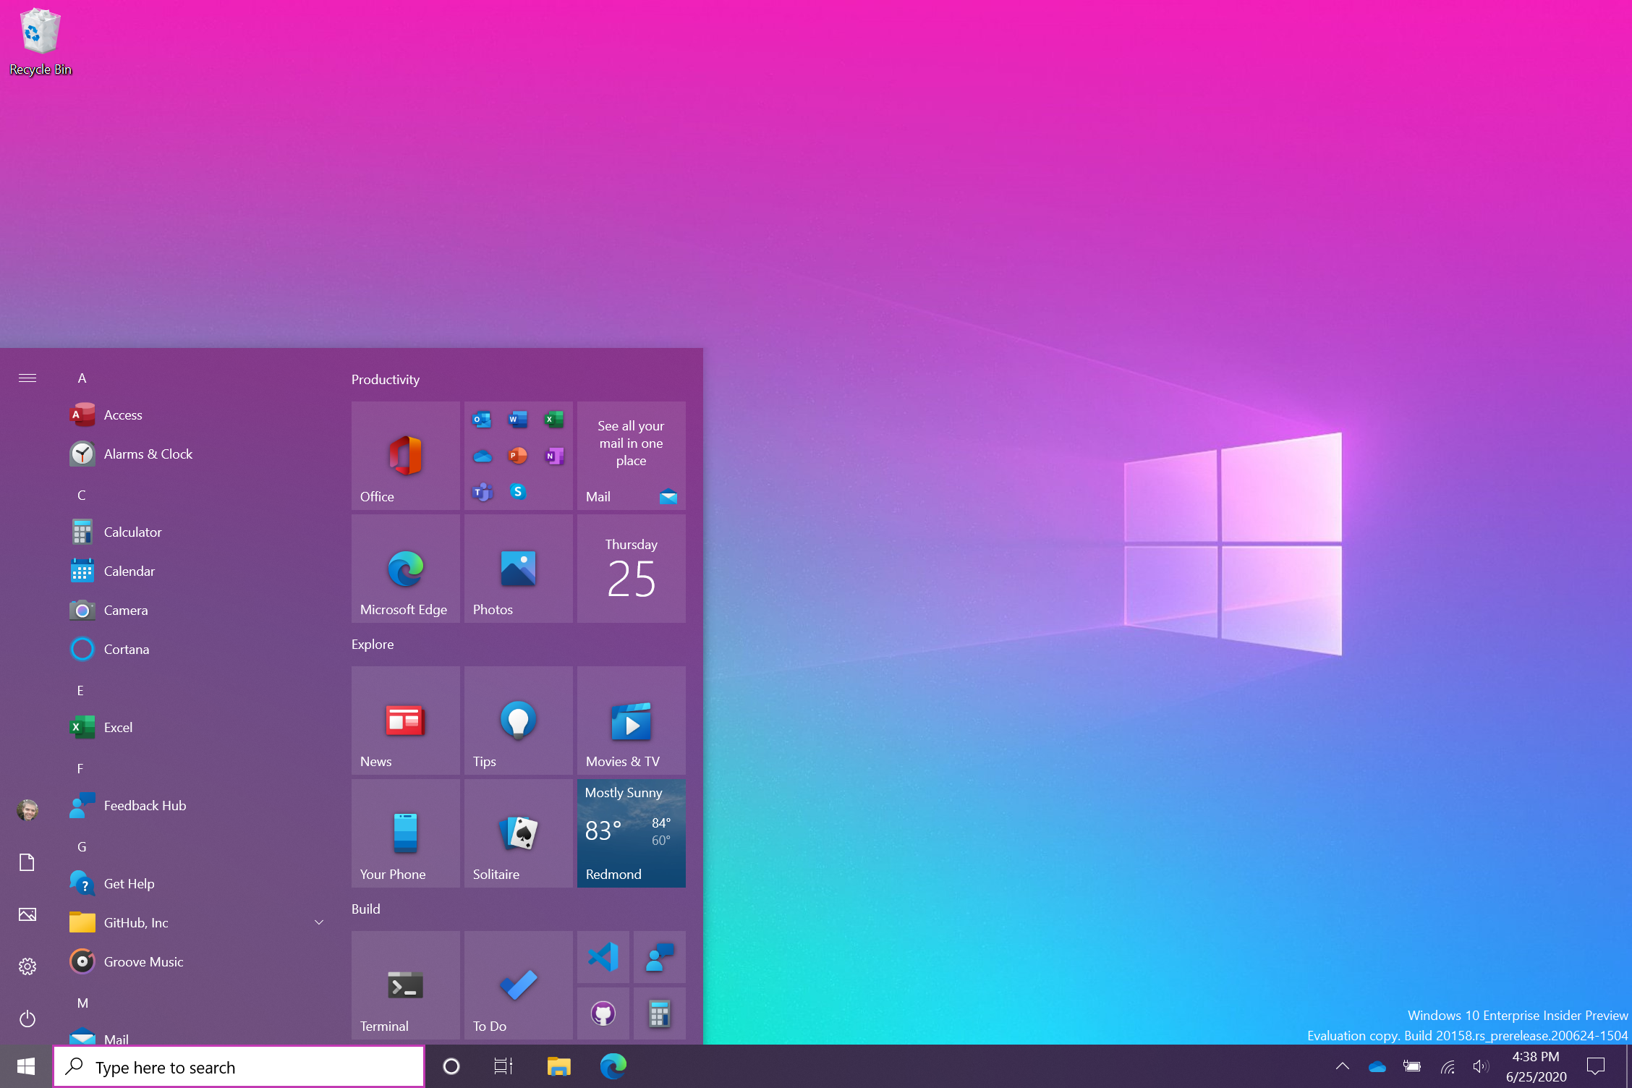This screenshot has height=1088, width=1632.
Task: Select Productivity category in Start menu
Action: 383,379
